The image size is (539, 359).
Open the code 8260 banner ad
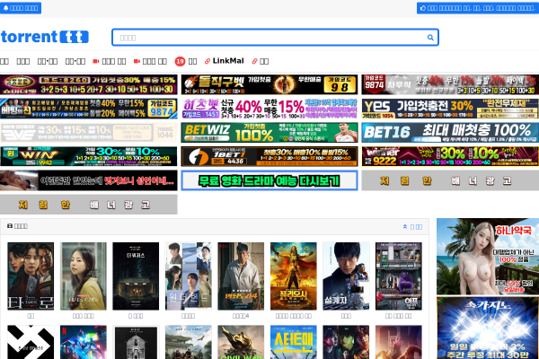(x=89, y=84)
